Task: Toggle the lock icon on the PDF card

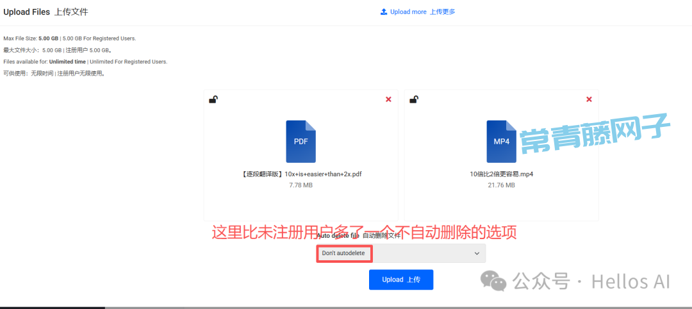Action: pyautogui.click(x=213, y=99)
